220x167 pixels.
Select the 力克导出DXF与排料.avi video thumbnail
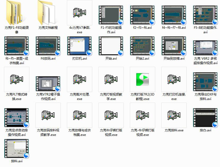[205, 82]
